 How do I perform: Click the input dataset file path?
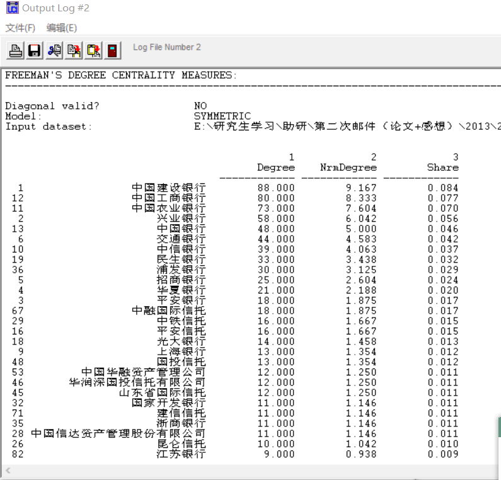click(347, 127)
